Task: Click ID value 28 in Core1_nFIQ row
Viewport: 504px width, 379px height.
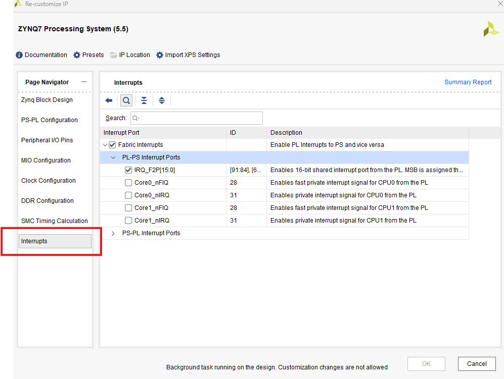Action: [x=234, y=208]
